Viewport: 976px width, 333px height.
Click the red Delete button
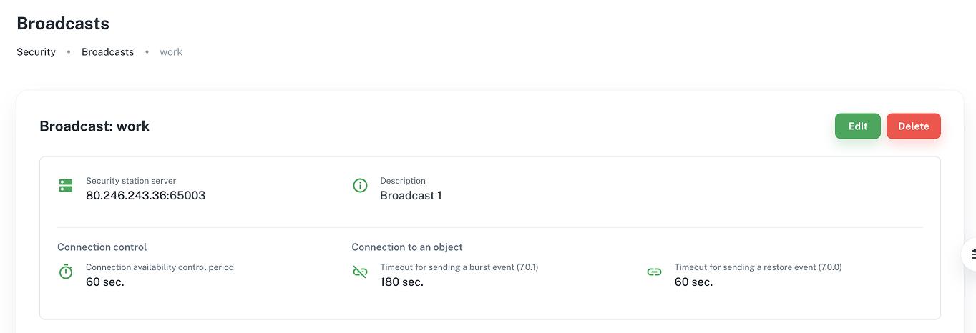pyautogui.click(x=913, y=126)
